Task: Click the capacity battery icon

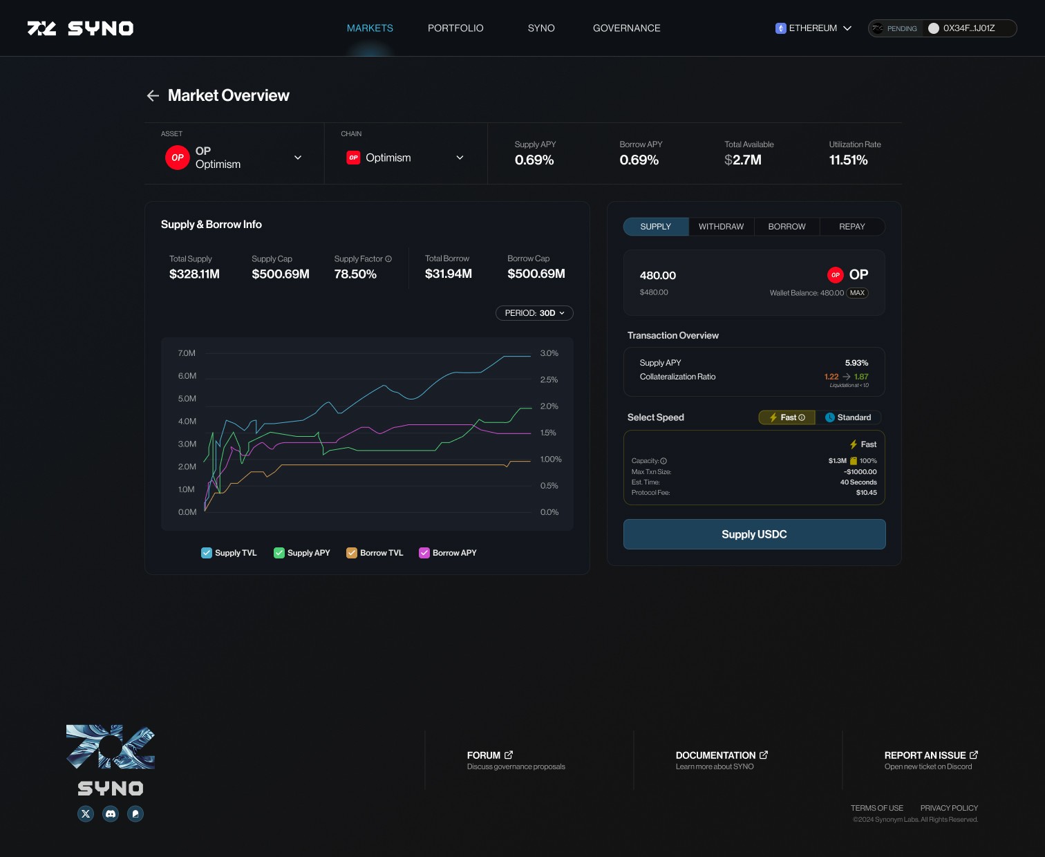Action: pos(854,461)
